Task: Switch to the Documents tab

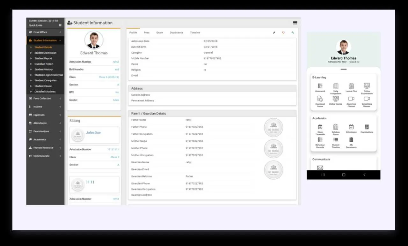Action: click(x=176, y=33)
